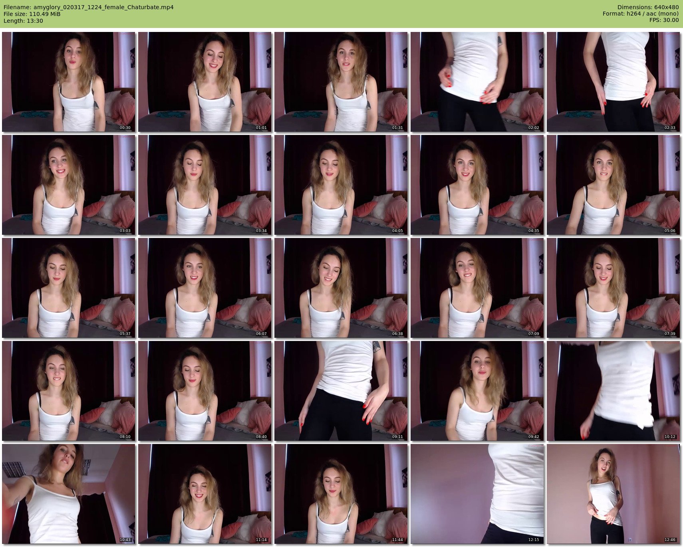Click the "Length: 13:30" text
Viewport: 683px width, 547px height.
pyautogui.click(x=23, y=21)
